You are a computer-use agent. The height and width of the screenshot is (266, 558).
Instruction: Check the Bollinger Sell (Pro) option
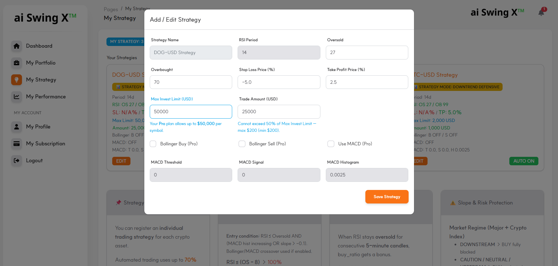[242, 144]
